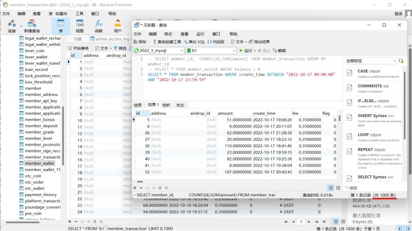Switch the results to form view

click(339, 188)
